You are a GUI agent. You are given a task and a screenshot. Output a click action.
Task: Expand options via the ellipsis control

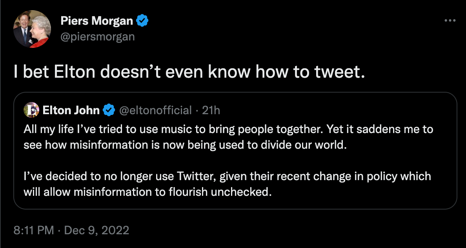click(x=450, y=20)
